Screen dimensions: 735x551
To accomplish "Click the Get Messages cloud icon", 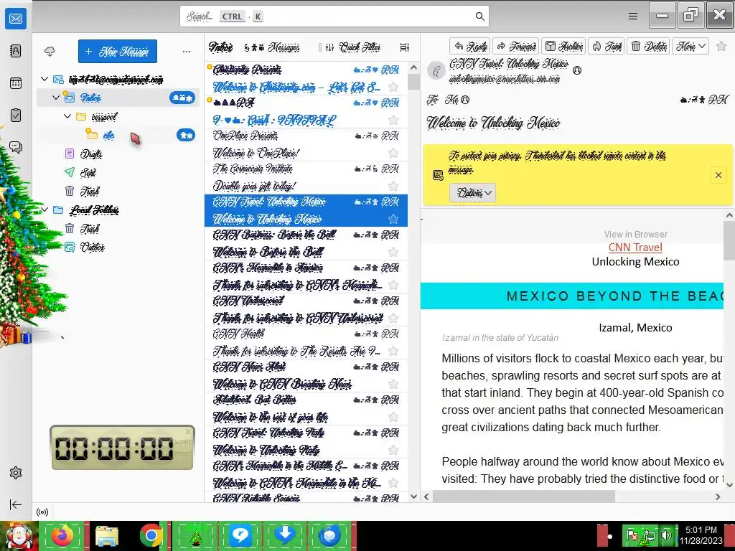I will 50,51.
